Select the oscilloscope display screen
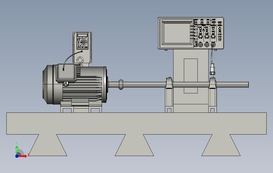This screenshot has width=273, height=173. [177, 33]
